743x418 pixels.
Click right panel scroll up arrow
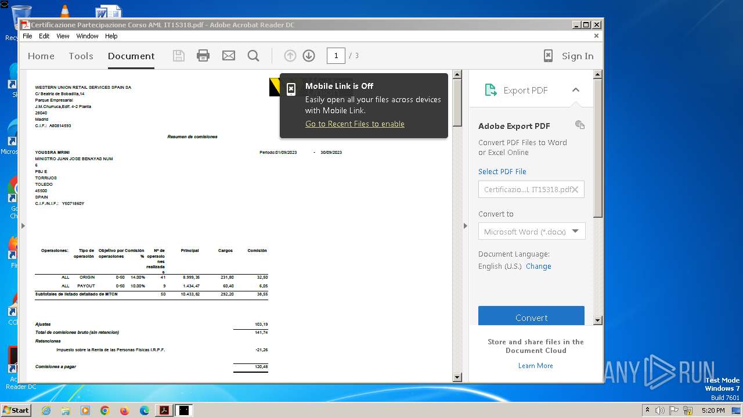click(598, 74)
